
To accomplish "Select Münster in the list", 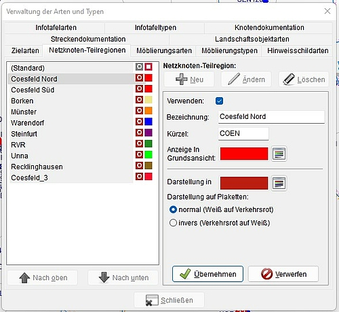I will click(71, 112).
